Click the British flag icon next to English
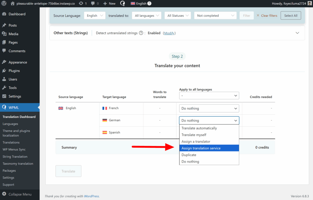Image resolution: width=313 pixels, height=200 pixels. [133, 3]
